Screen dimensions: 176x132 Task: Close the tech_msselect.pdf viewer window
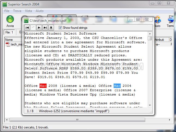[147, 20]
